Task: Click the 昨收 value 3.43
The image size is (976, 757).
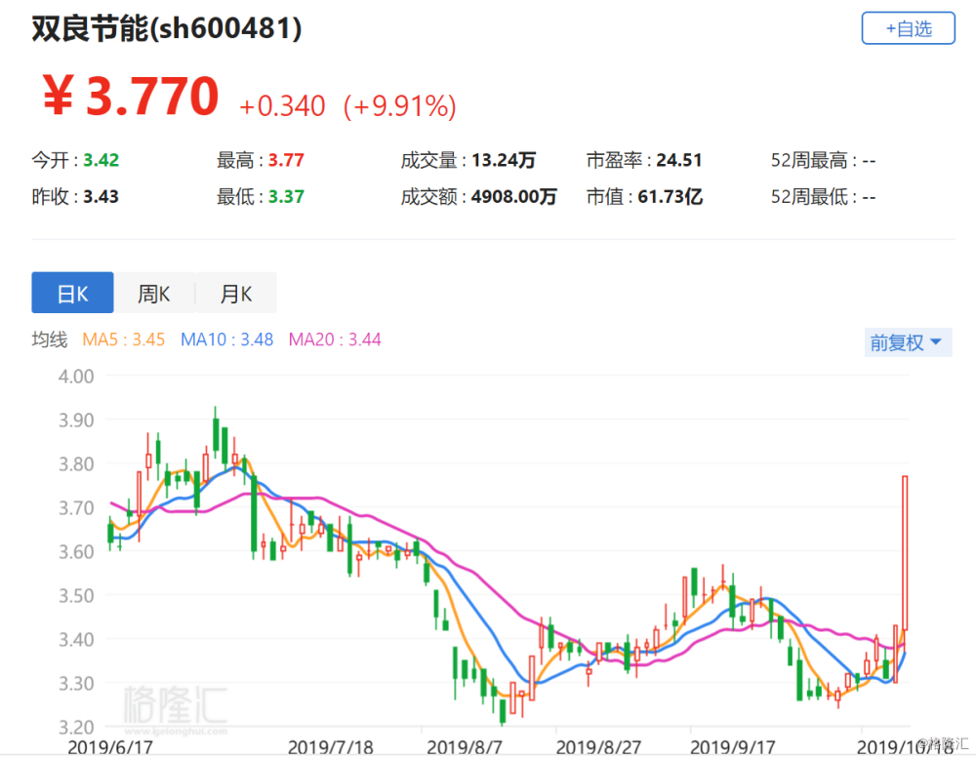Action: pyautogui.click(x=101, y=196)
